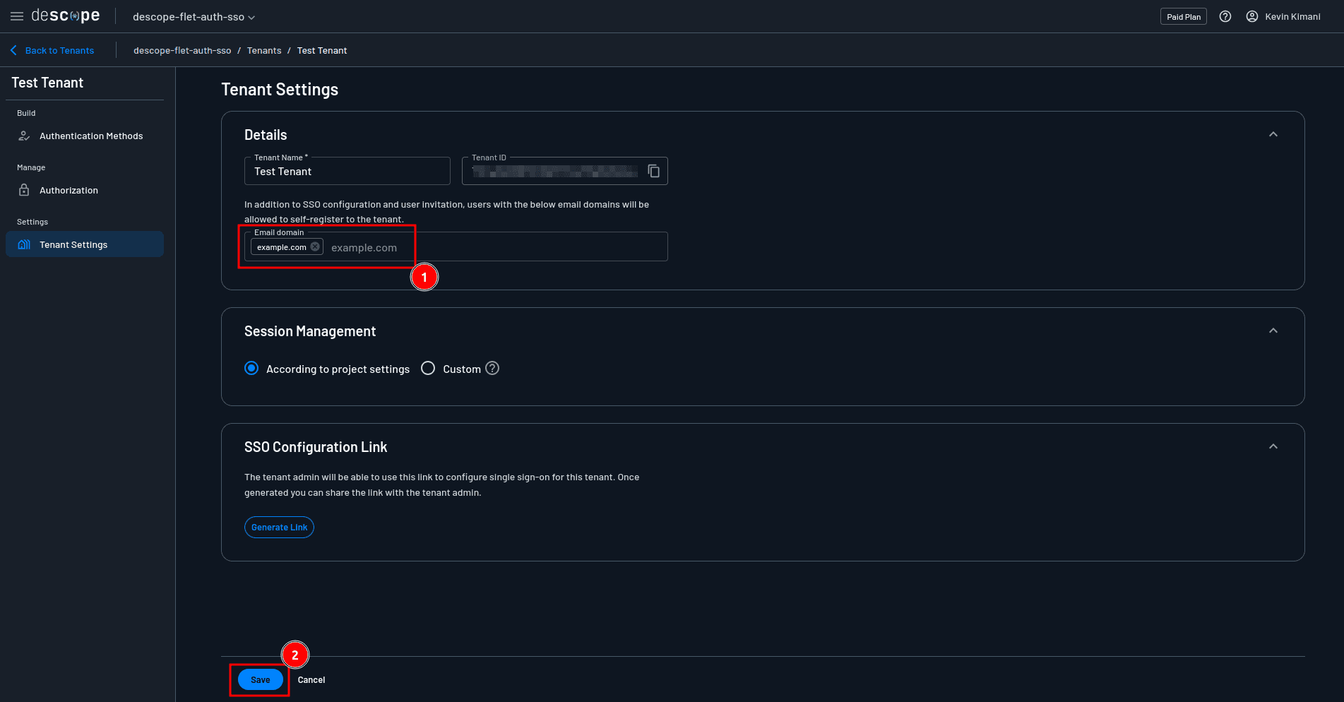Select the Custom session management option
This screenshot has height=702, width=1344.
(428, 368)
